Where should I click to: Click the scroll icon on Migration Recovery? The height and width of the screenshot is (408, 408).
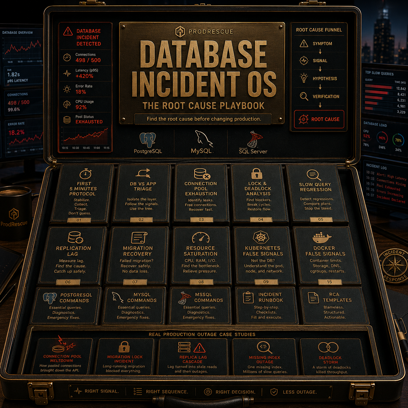139,238
